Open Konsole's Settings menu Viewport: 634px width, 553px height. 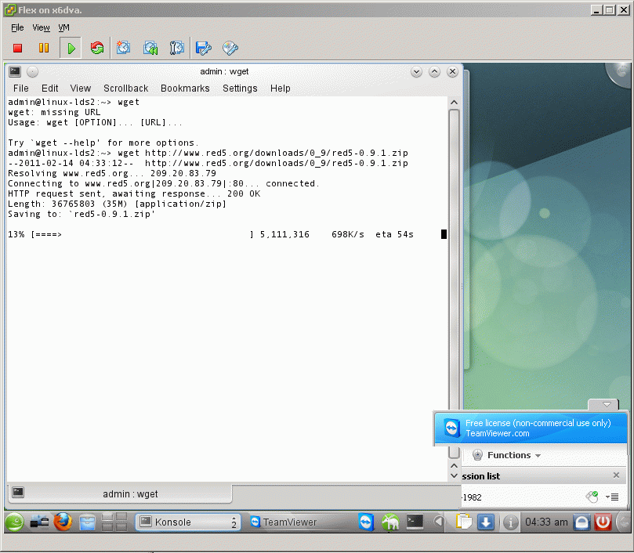240,89
